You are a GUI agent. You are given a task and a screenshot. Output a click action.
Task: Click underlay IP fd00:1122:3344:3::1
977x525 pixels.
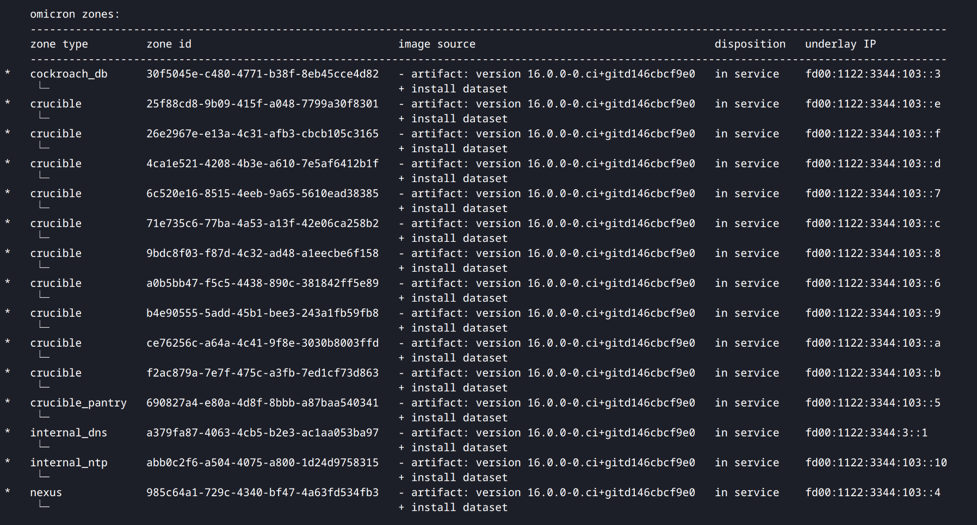tap(867, 433)
